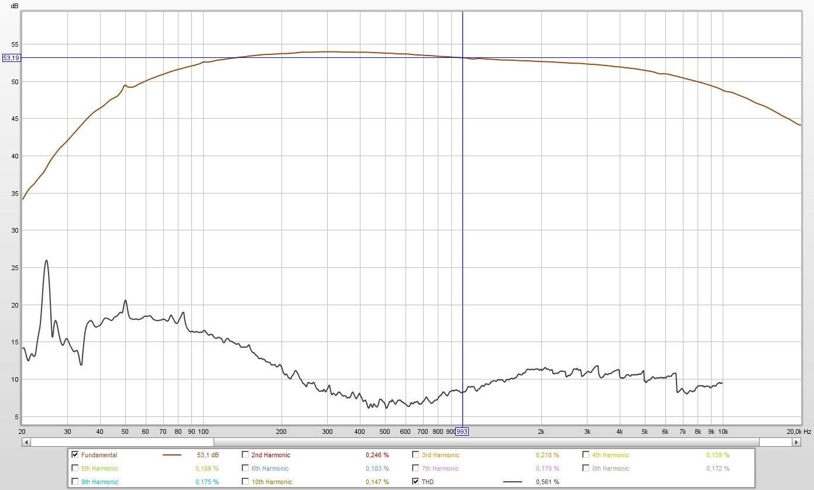Click the scrollbar right arrow button
The width and height of the screenshot is (814, 490).
[x=796, y=442]
